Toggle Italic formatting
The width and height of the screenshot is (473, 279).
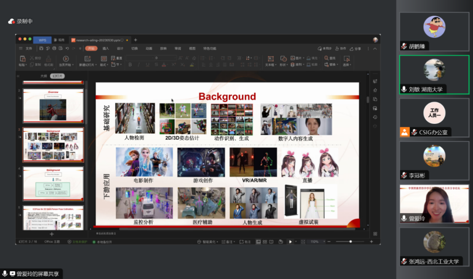tap(139, 64)
